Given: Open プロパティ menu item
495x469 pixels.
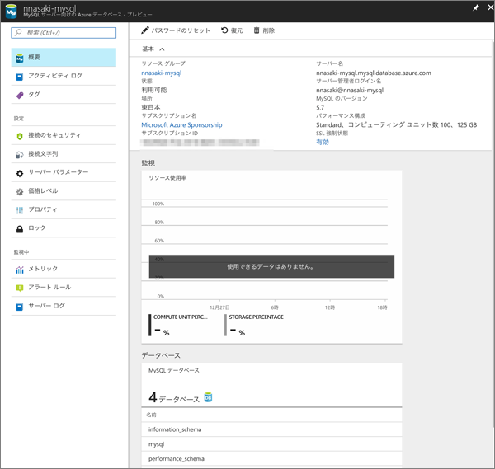Looking at the screenshot, I should click(64, 209).
